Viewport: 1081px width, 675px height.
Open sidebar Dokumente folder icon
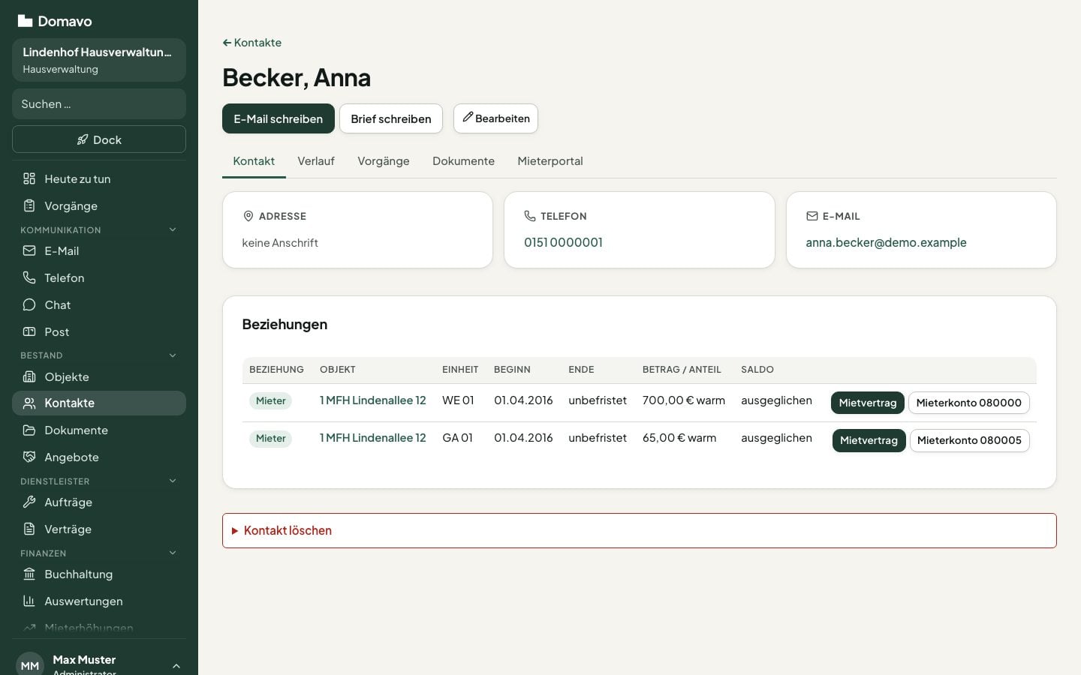click(29, 430)
